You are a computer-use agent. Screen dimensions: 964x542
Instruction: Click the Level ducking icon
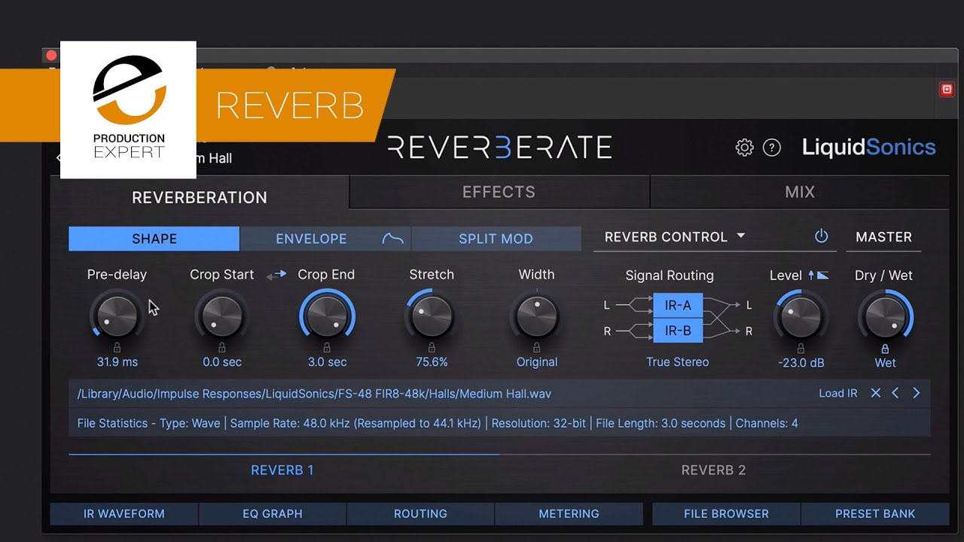pyautogui.click(x=819, y=276)
